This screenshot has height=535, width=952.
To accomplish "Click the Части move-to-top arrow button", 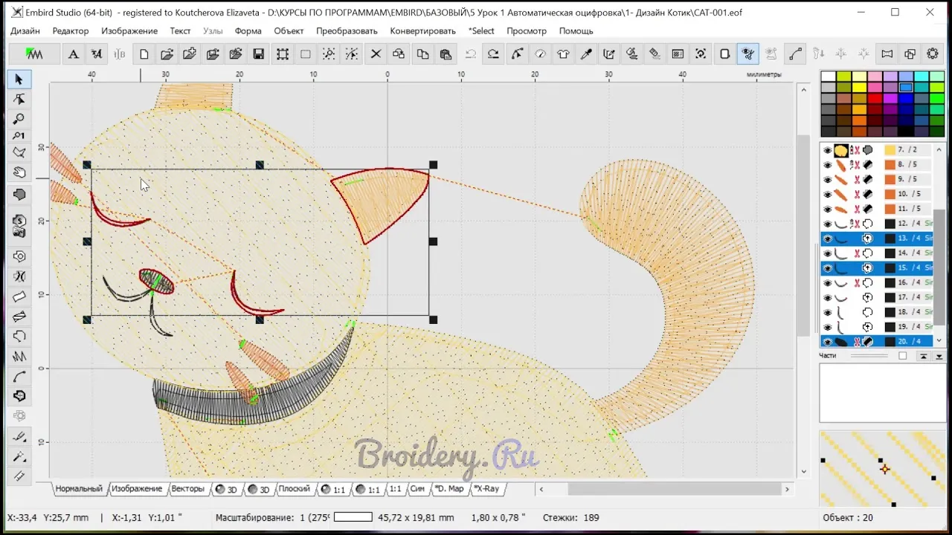I will tap(924, 356).
